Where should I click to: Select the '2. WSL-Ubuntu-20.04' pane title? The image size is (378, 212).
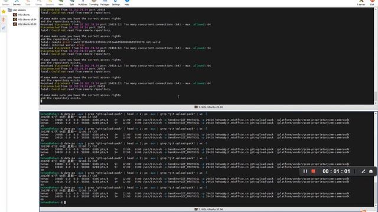coord(208,210)
